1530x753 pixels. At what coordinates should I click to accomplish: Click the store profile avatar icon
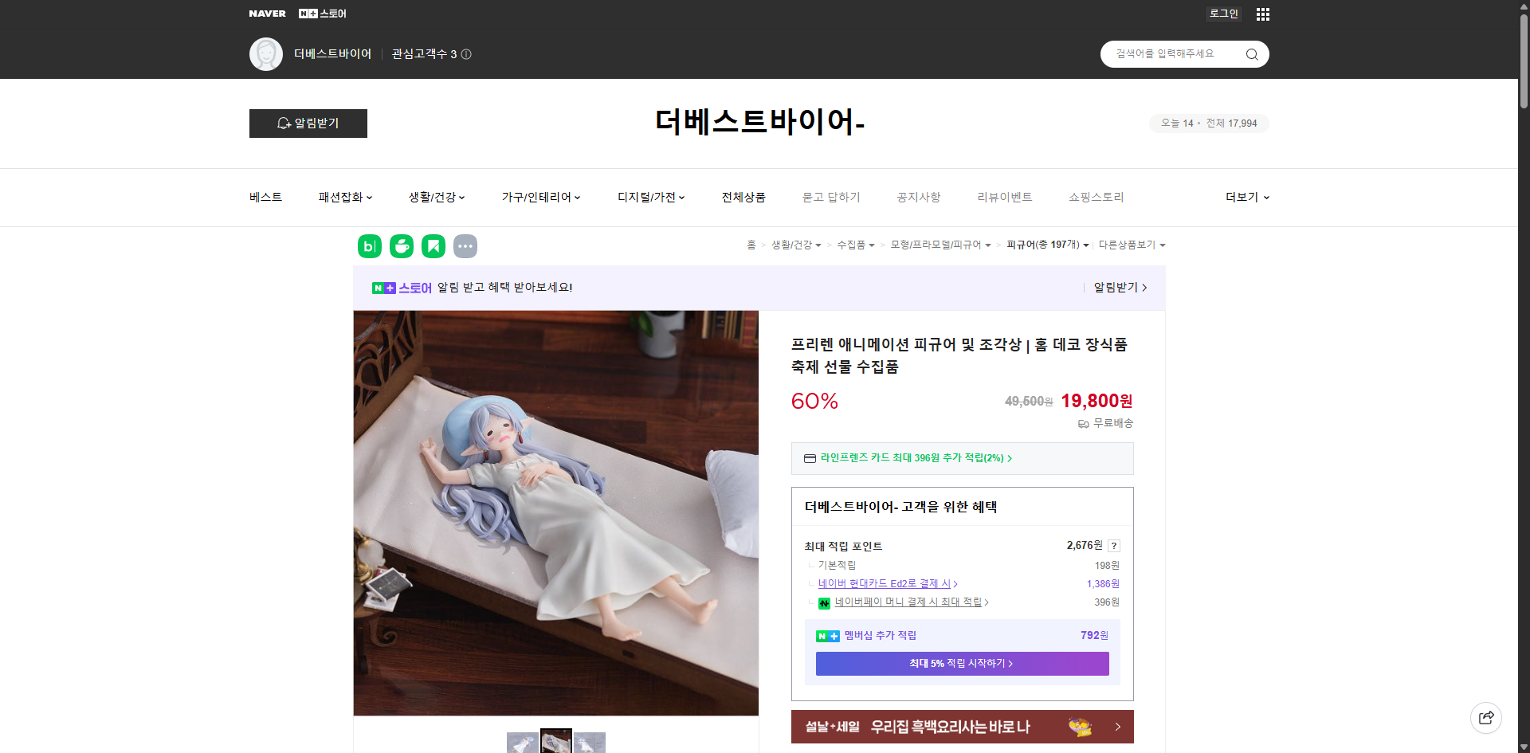point(266,53)
